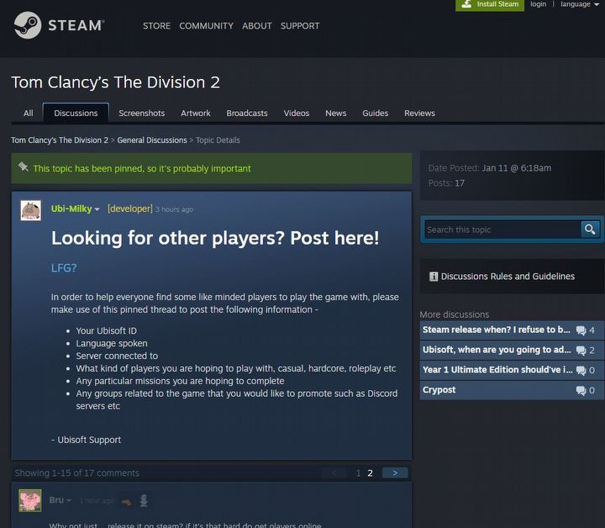Click the Search this topic field
The width and height of the screenshot is (605, 528).
pyautogui.click(x=501, y=230)
